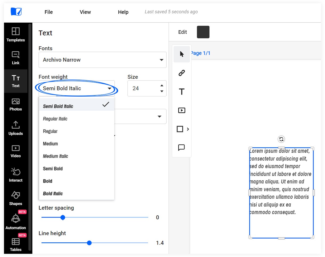Choose Regular weight option

coord(77,131)
